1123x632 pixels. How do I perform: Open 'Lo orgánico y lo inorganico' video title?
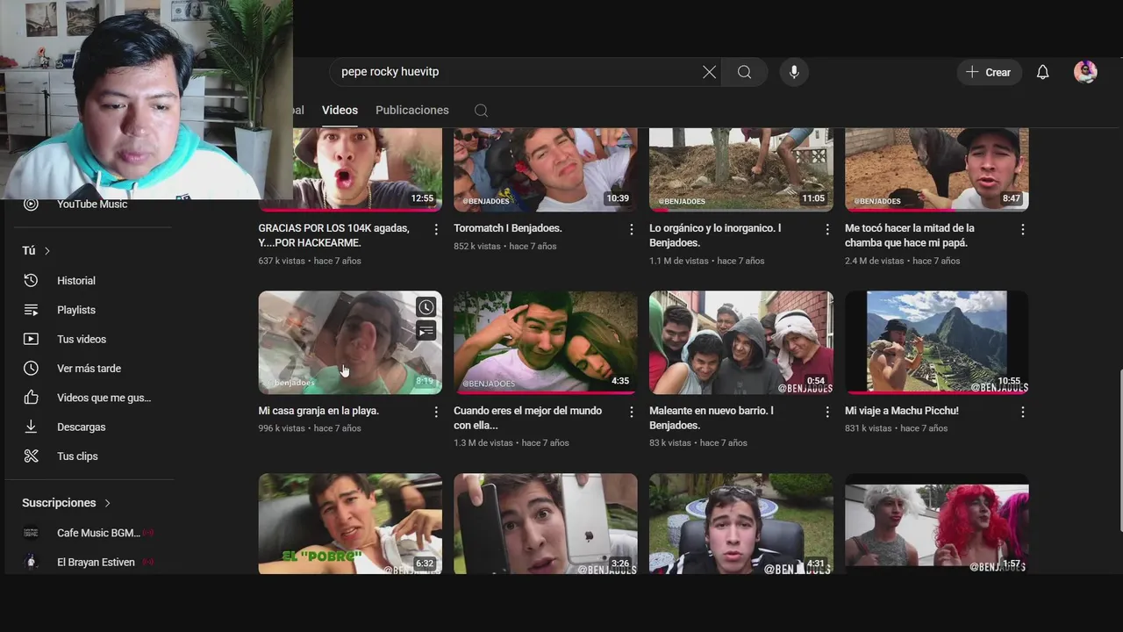click(715, 235)
